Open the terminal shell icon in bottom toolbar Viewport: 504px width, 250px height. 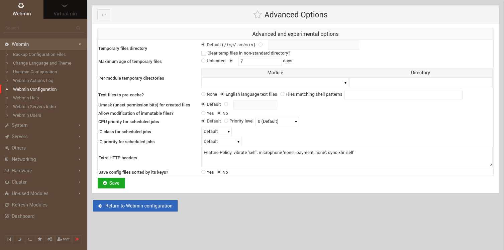[29, 239]
